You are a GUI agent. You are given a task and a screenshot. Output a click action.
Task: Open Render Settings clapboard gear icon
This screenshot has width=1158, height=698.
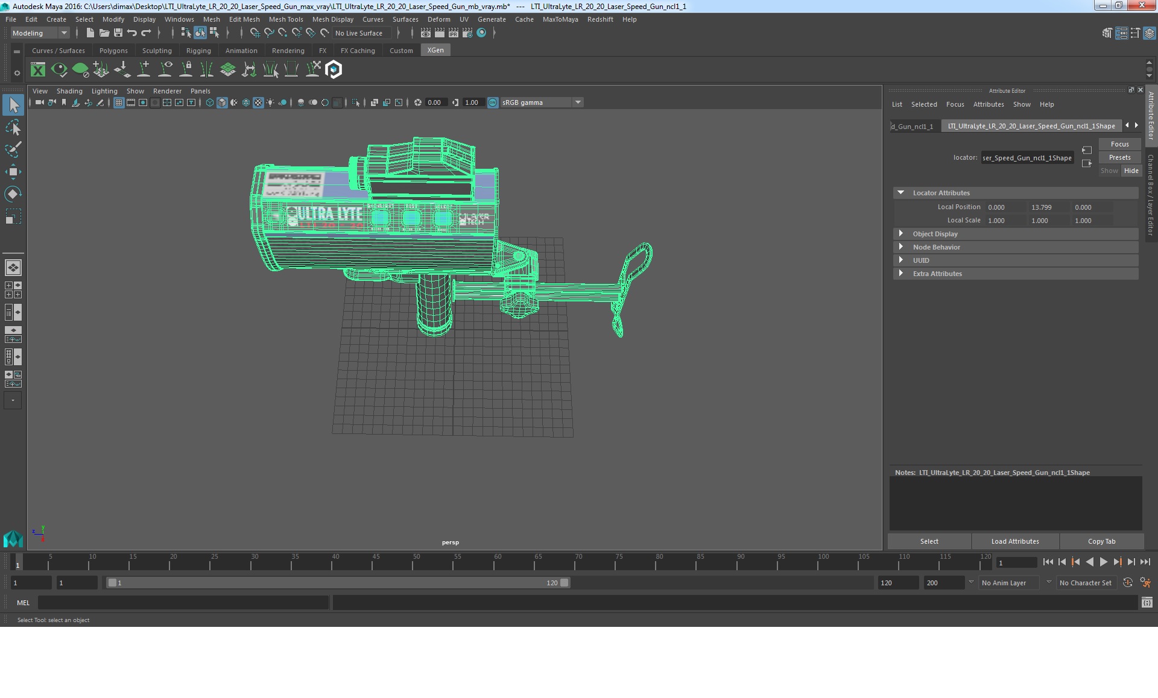(467, 33)
